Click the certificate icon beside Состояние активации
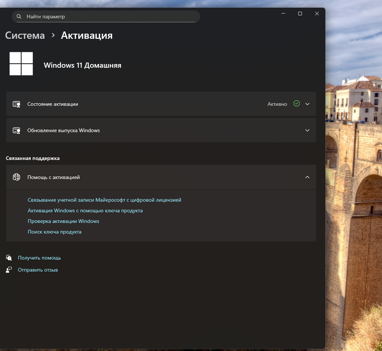 (16, 104)
